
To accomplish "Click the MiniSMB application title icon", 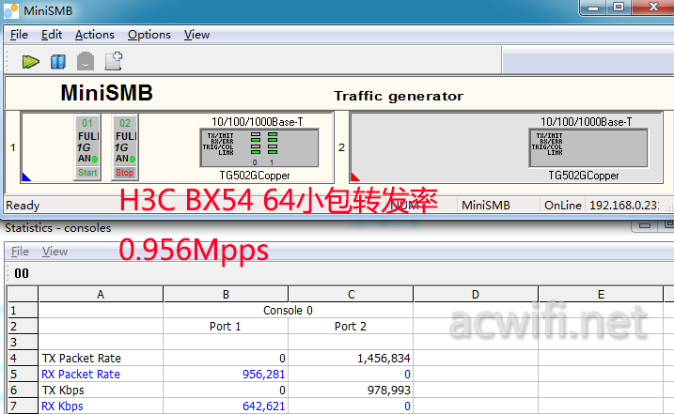I will [11, 10].
